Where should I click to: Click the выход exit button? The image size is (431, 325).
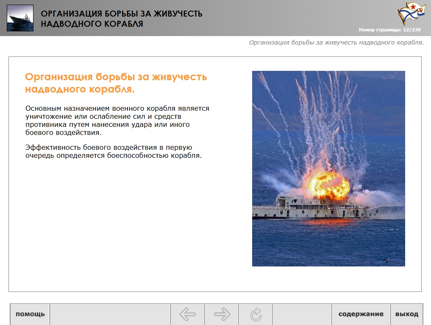(x=407, y=314)
